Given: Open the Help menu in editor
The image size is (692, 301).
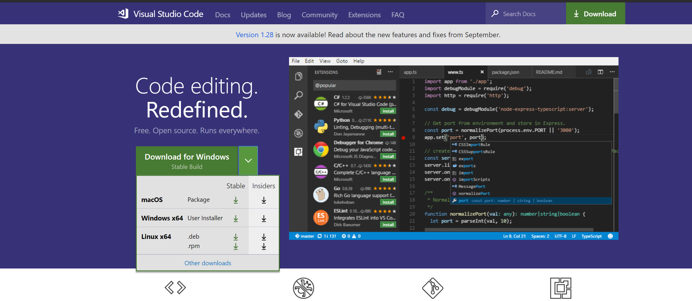Looking at the screenshot, I should (358, 61).
